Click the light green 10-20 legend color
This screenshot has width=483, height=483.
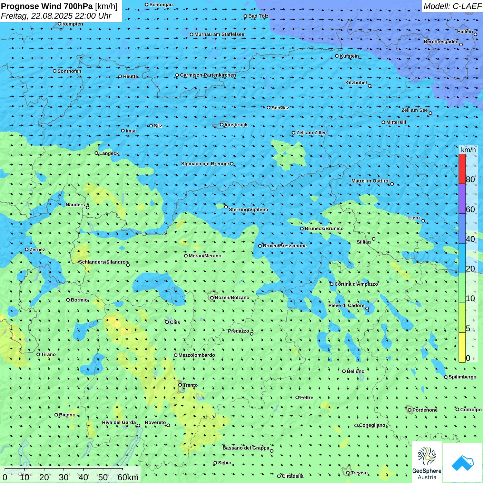click(x=462, y=288)
